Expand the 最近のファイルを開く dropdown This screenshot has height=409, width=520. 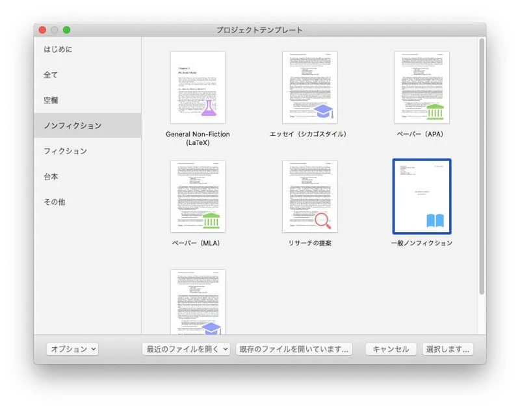pos(186,349)
